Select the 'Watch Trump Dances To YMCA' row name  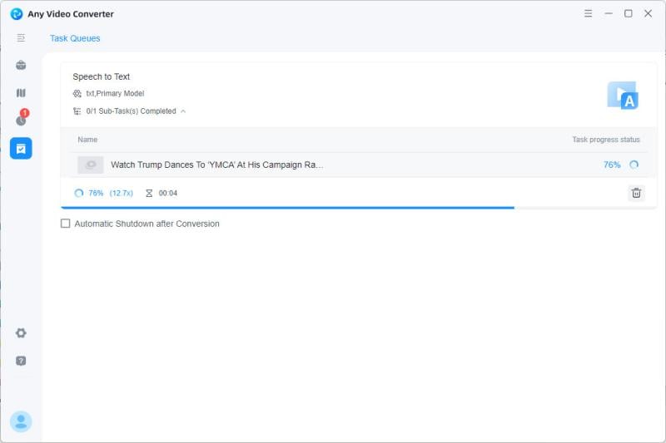pos(217,165)
